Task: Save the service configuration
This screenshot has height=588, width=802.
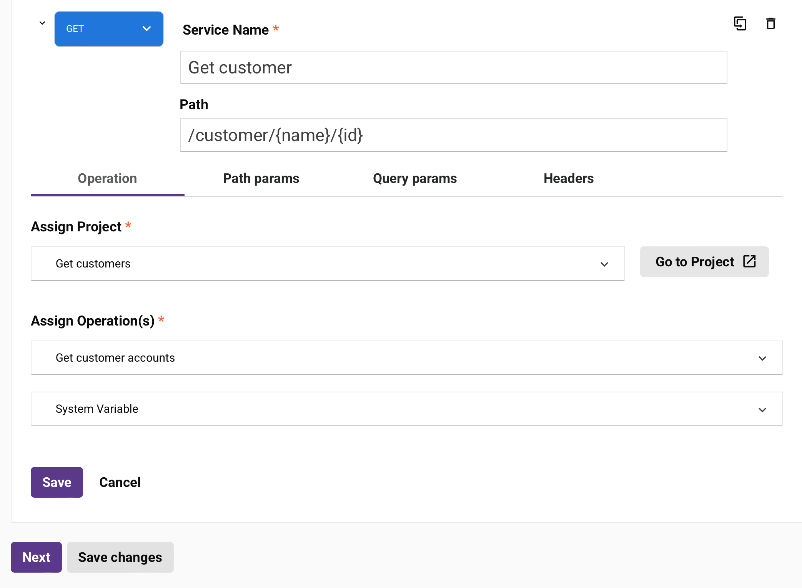Action: (x=57, y=482)
